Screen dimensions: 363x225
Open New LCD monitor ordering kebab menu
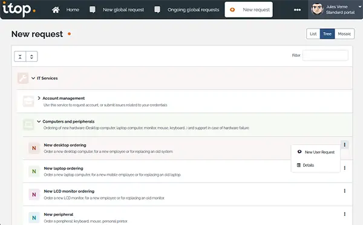344,191
